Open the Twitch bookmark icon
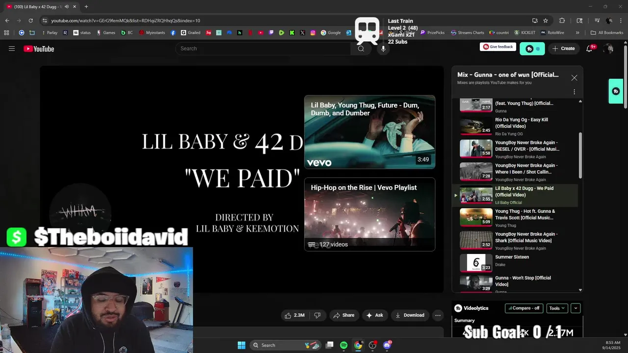 [271, 33]
